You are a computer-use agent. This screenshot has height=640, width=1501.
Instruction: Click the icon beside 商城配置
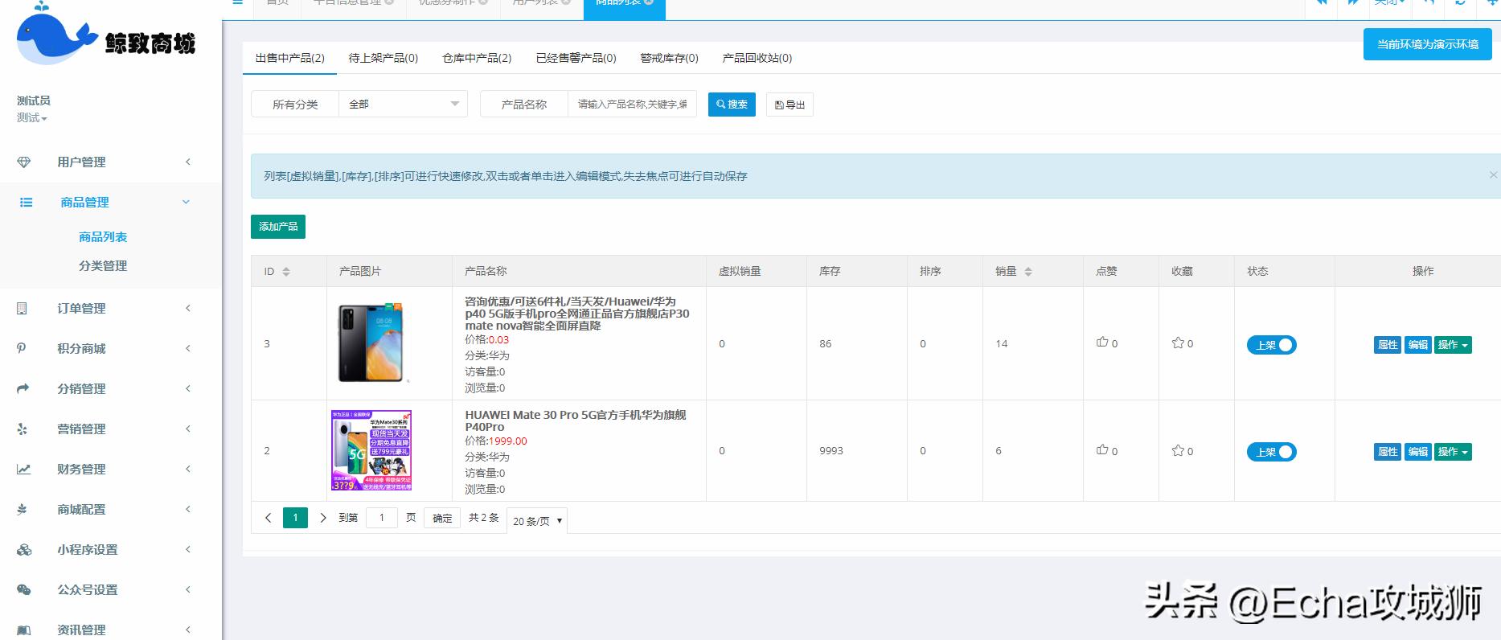pos(23,509)
